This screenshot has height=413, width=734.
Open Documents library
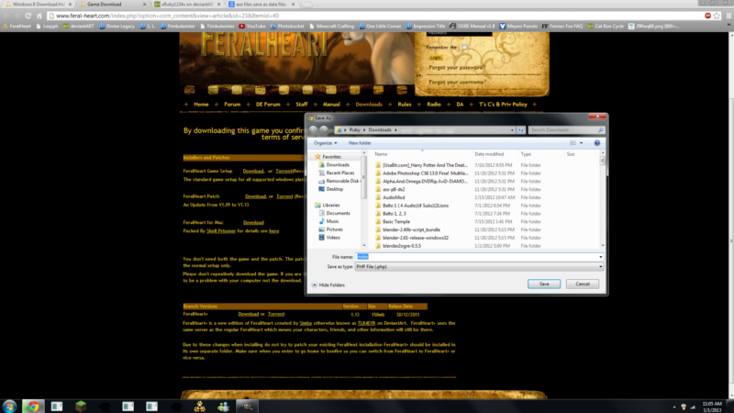pos(334,213)
